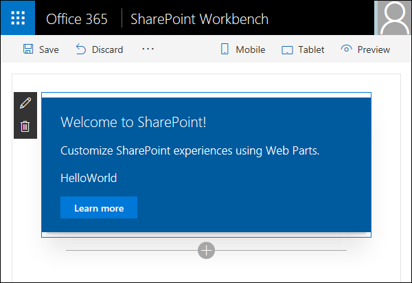Add a new web part with plus button
The image size is (412, 283).
click(206, 251)
